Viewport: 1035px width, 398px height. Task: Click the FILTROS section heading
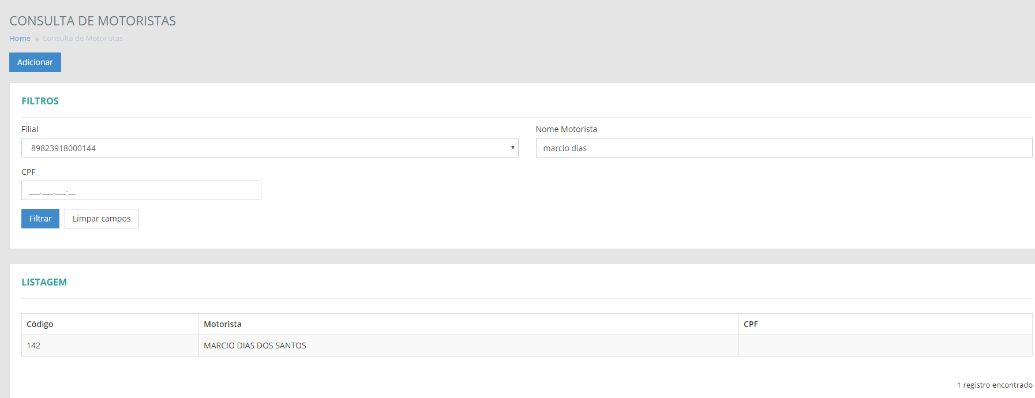(40, 101)
